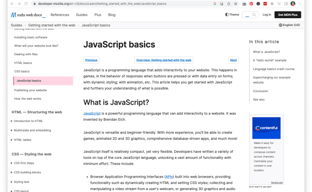Open Publishing your website in sidebar
The image size is (312, 192).
tap(30, 90)
